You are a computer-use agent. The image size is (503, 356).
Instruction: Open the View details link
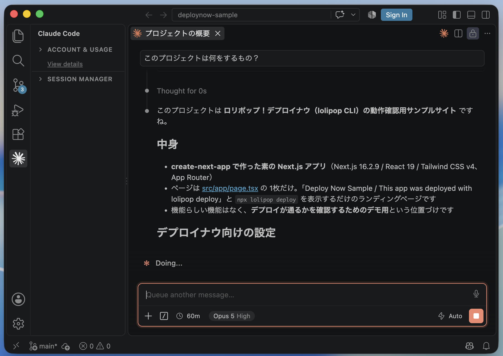point(65,64)
